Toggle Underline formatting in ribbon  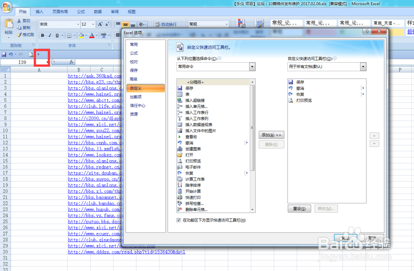(x=57, y=35)
